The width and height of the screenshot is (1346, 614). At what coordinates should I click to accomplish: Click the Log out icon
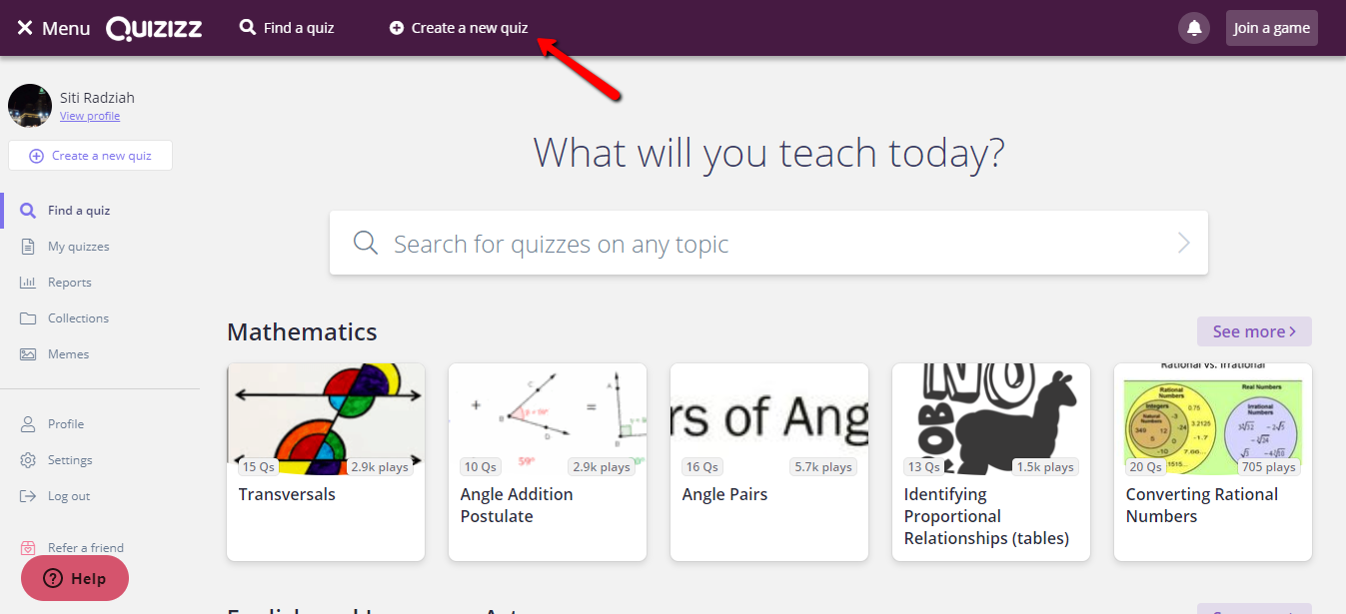pyautogui.click(x=29, y=495)
